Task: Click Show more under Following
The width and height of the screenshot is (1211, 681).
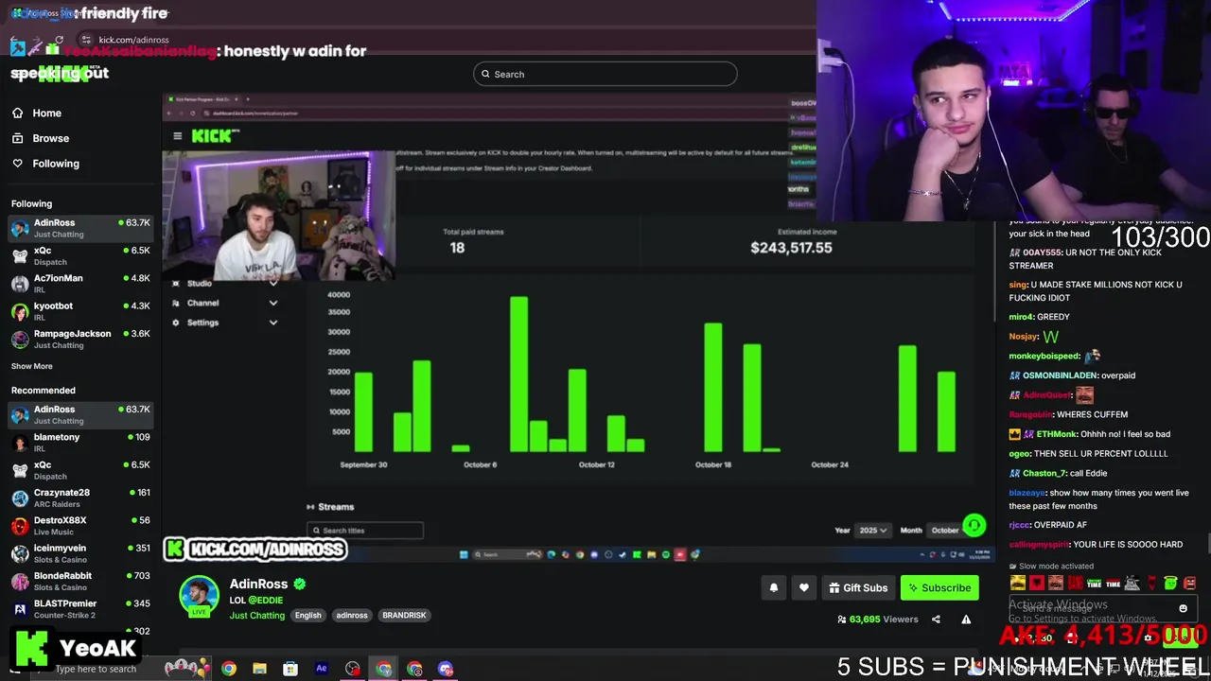Action: [x=32, y=366]
